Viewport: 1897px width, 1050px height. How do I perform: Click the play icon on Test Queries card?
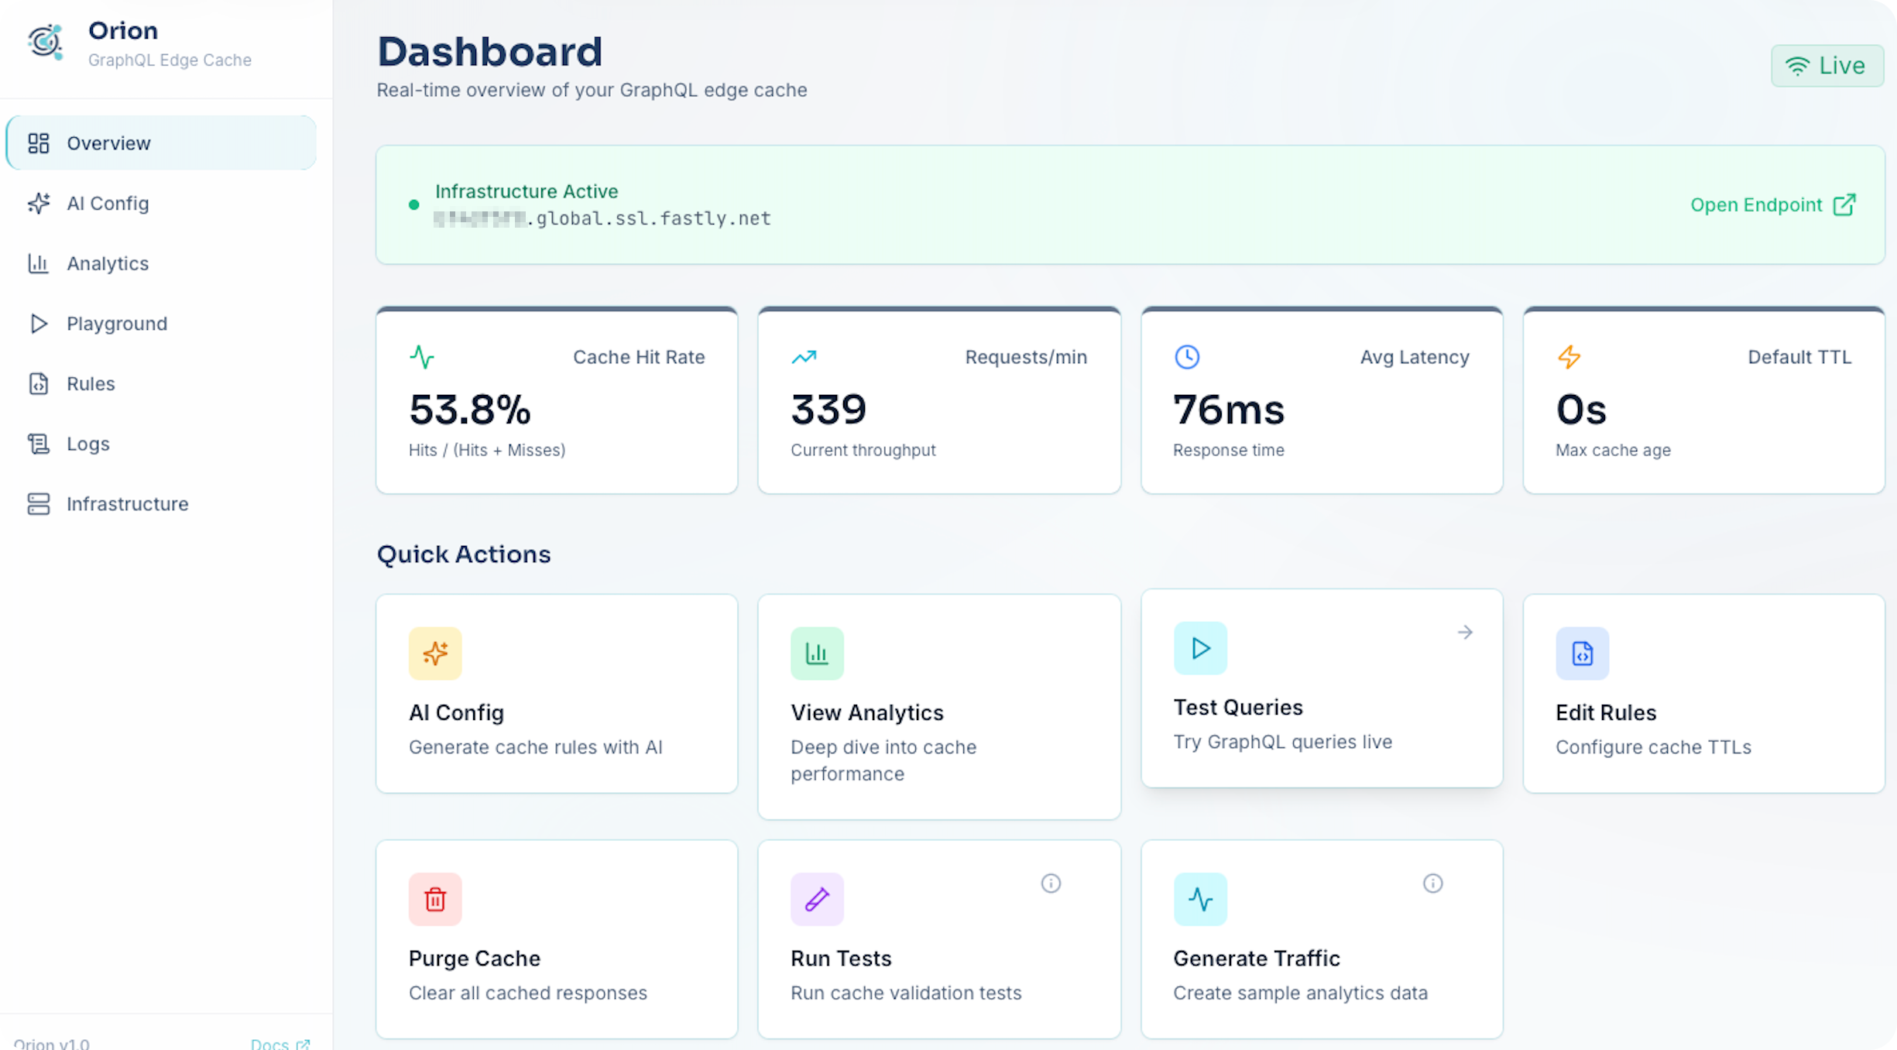click(1200, 648)
